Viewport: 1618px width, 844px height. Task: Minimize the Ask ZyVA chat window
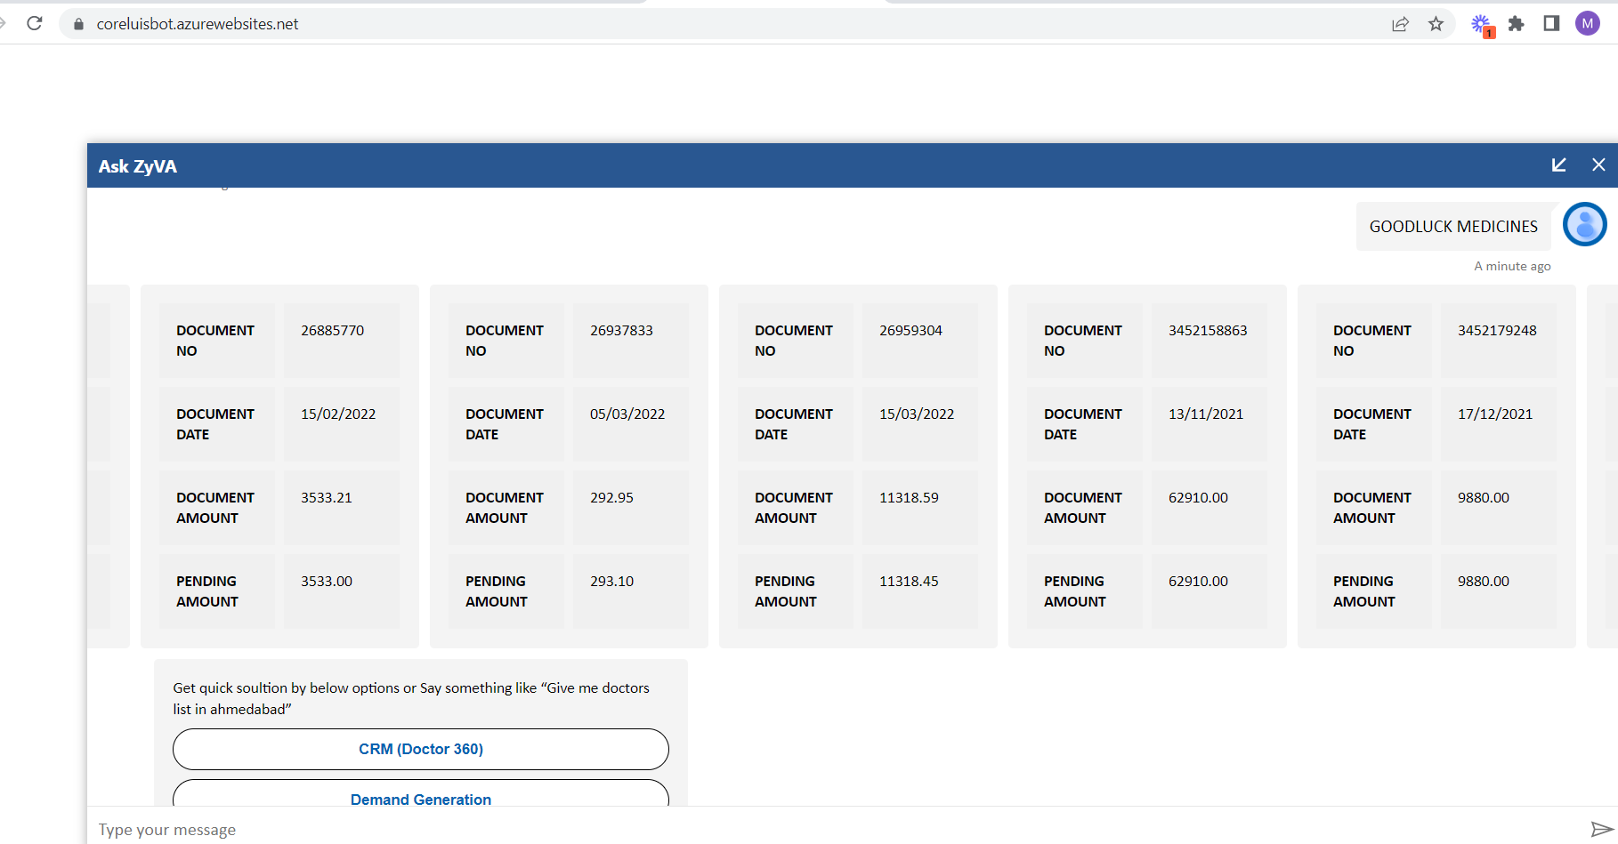(1558, 165)
